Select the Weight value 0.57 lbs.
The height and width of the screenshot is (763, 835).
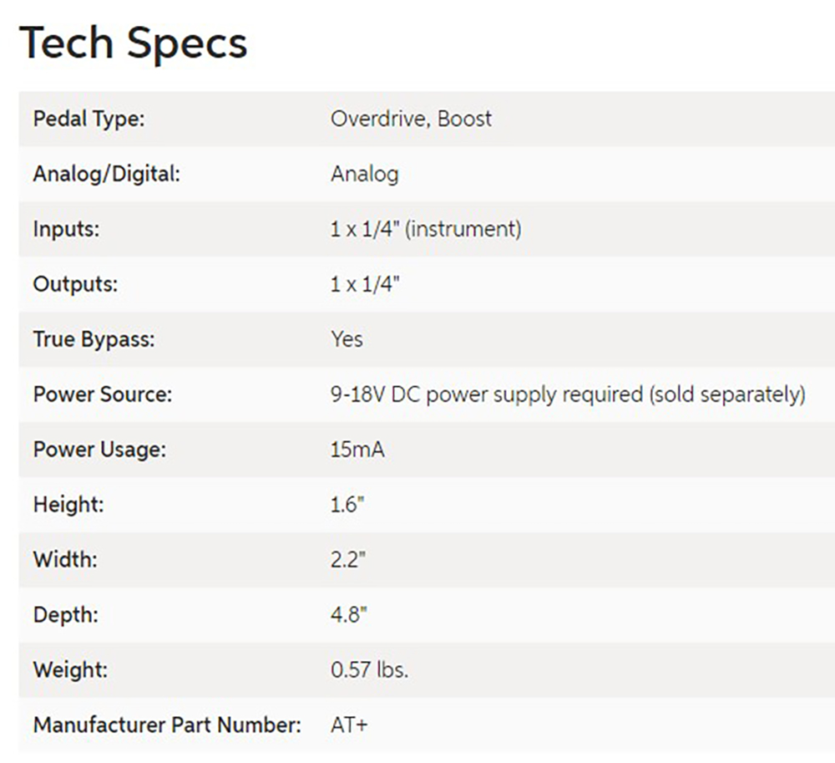pyautogui.click(x=370, y=669)
